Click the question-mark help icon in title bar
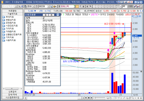 (x=132, y=2)
